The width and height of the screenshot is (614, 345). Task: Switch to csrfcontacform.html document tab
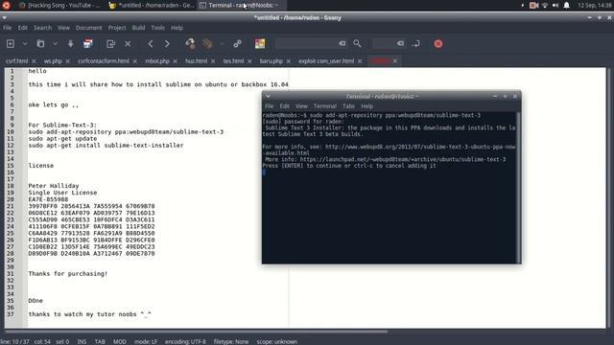(x=104, y=61)
